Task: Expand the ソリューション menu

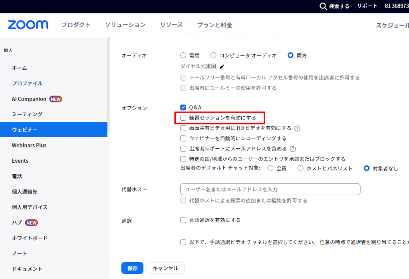Action: pos(125,25)
